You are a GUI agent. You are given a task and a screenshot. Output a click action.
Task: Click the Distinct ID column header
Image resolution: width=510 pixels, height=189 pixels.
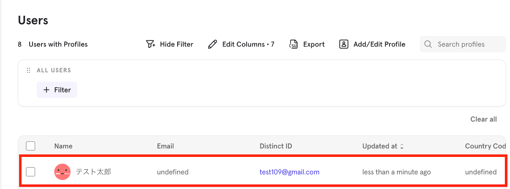[276, 146]
